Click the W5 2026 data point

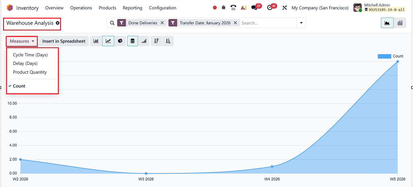point(398,62)
